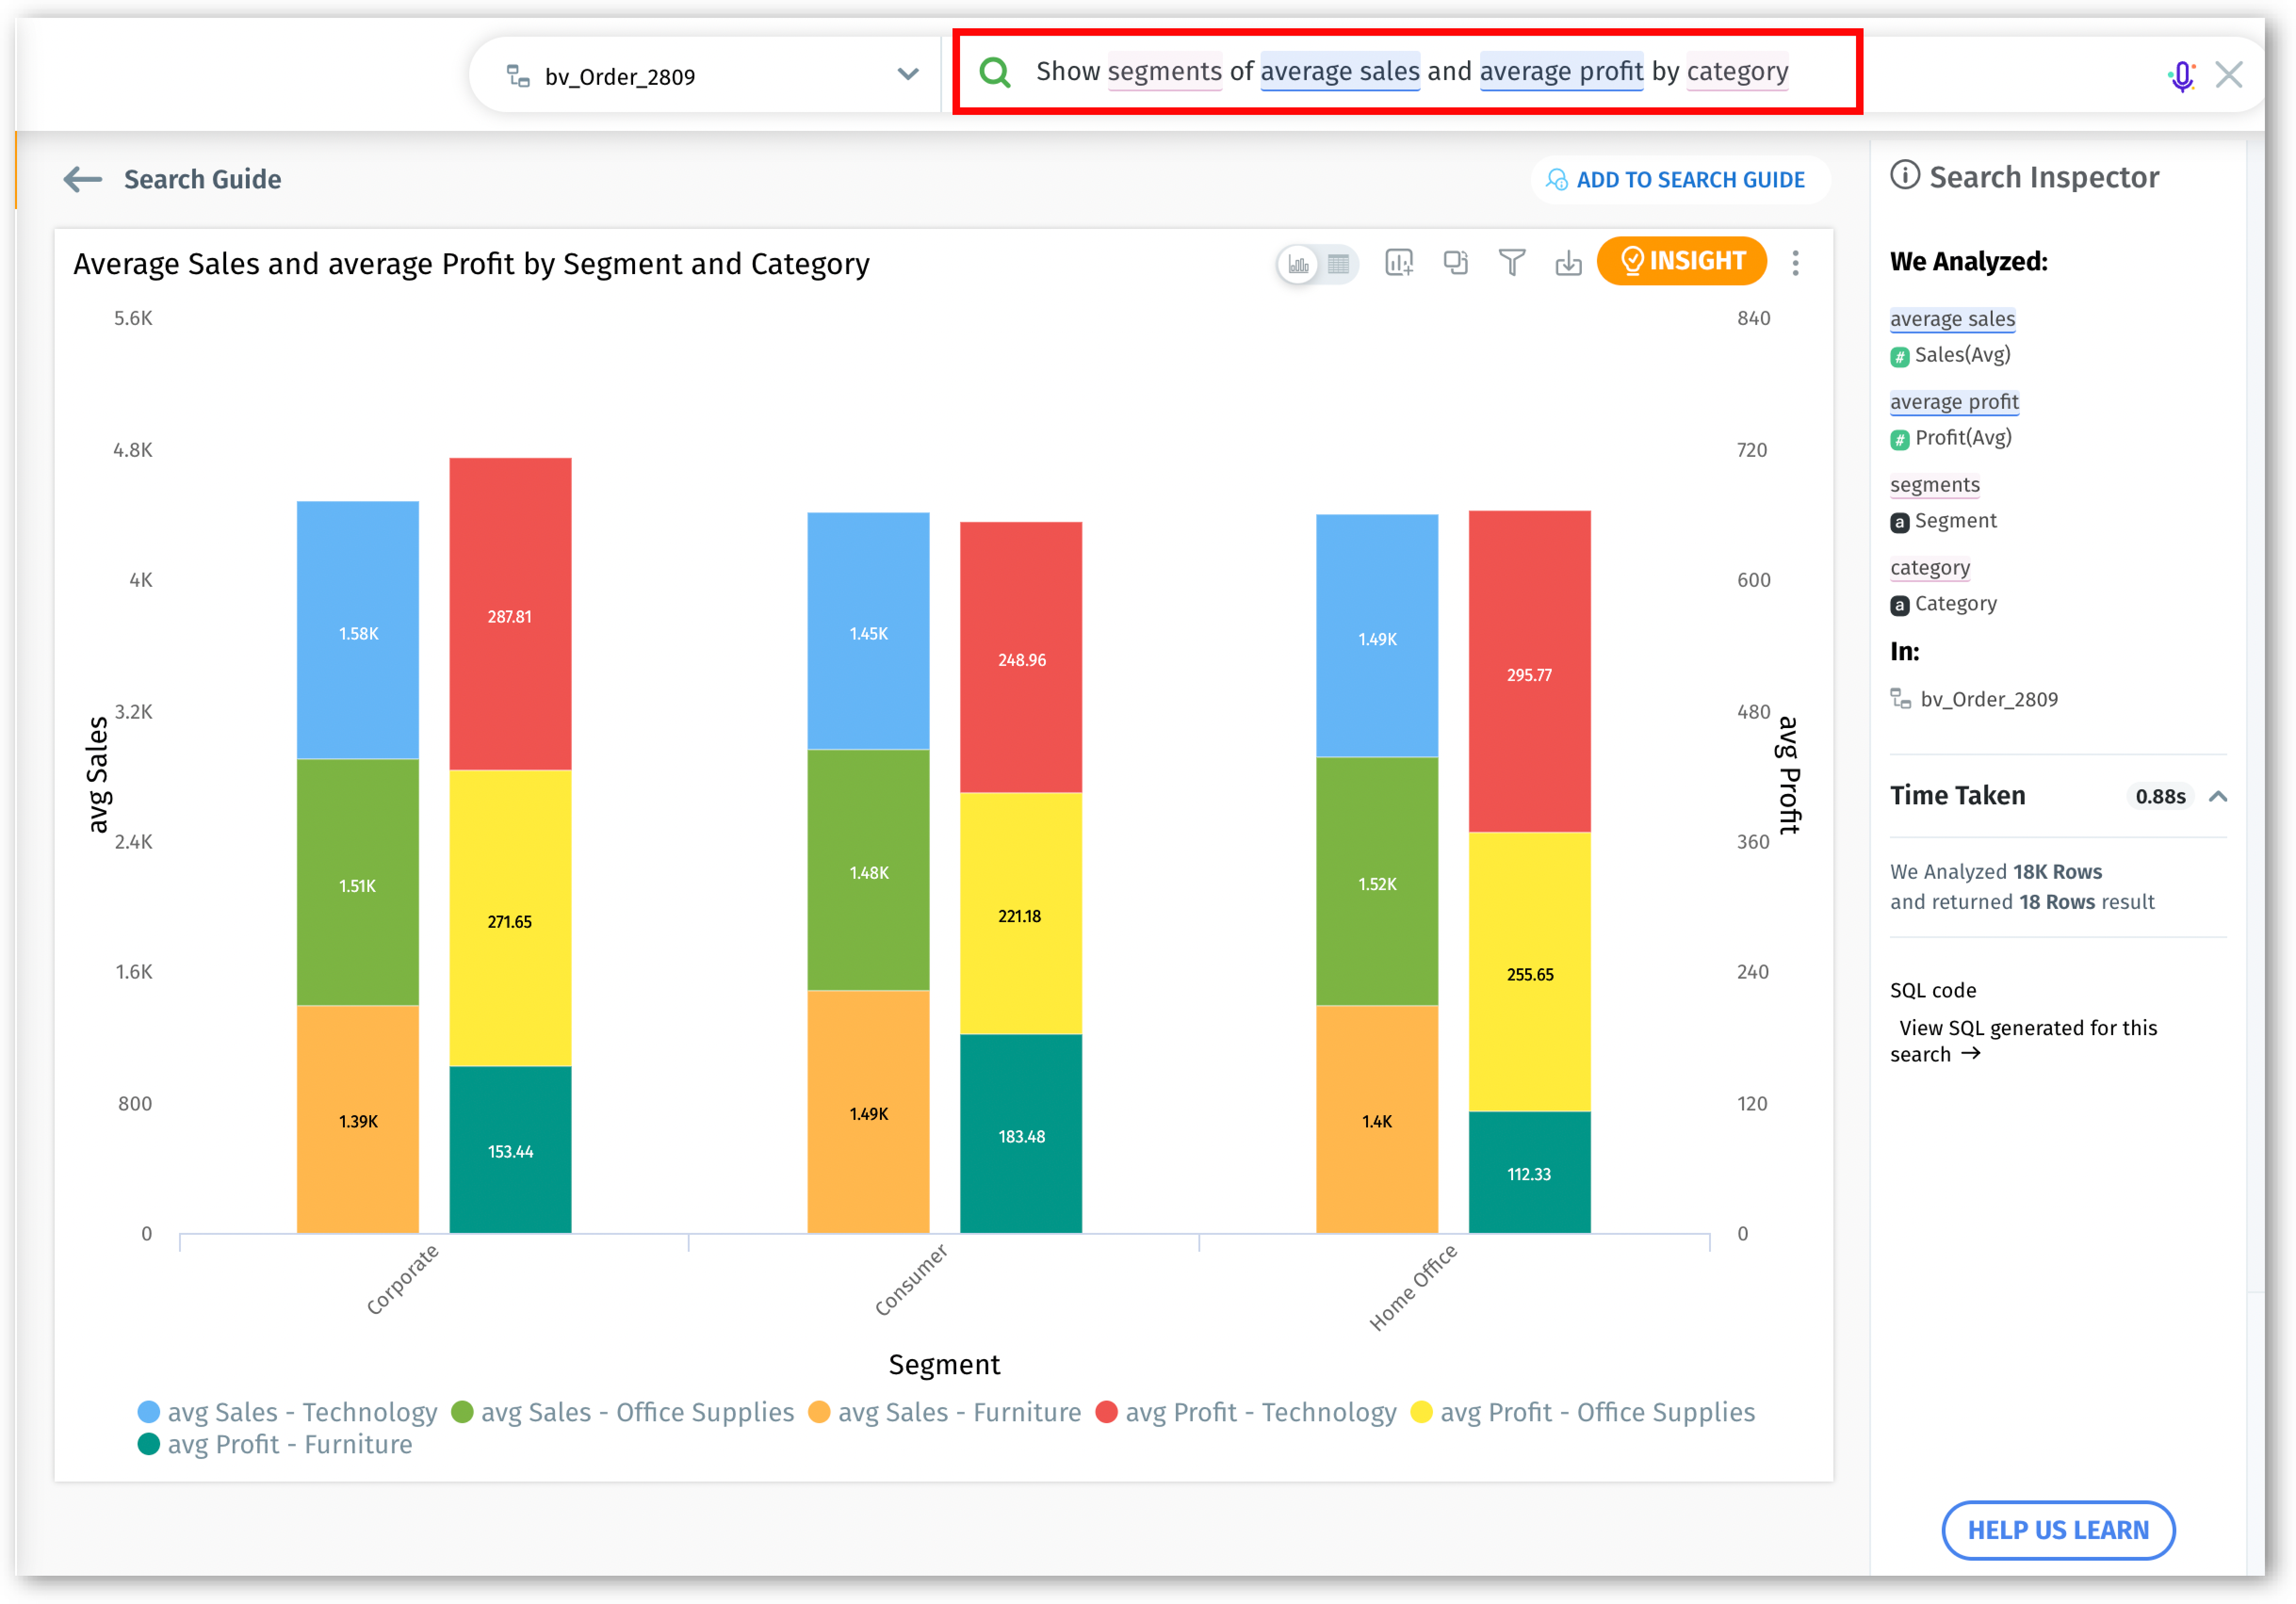
Task: Click the HELP US LEARN button
Action: [x=2058, y=1529]
